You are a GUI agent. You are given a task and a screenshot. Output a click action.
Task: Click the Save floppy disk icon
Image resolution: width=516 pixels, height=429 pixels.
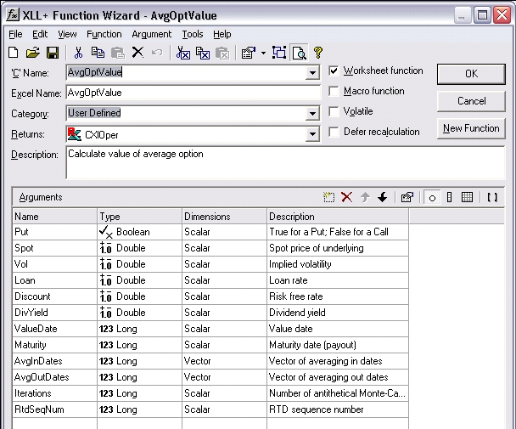pos(53,53)
